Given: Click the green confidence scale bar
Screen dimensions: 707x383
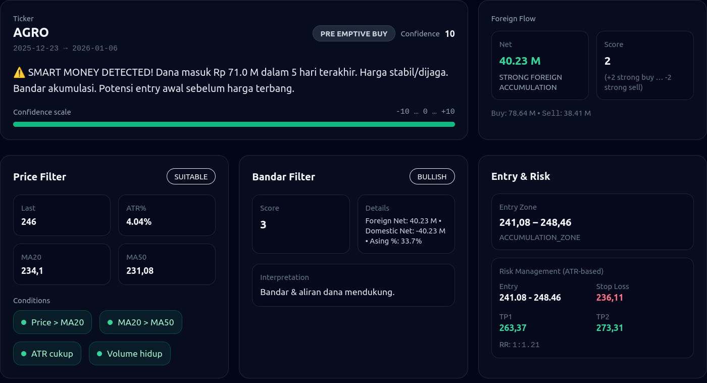Looking at the screenshot, I should coord(234,124).
